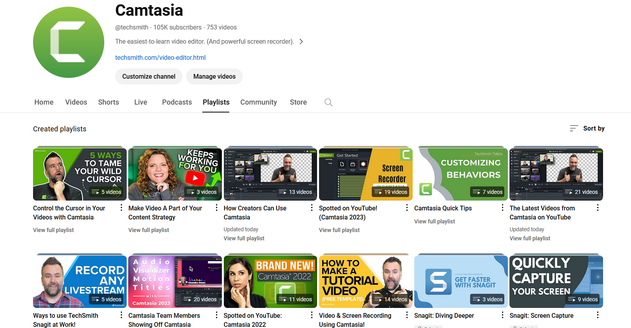Expand the channel description chevron

click(x=301, y=42)
